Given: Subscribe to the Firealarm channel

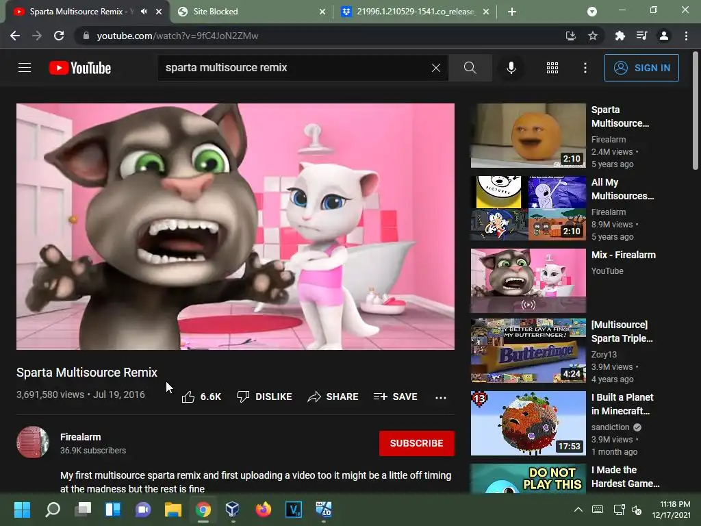Looking at the screenshot, I should [417, 443].
